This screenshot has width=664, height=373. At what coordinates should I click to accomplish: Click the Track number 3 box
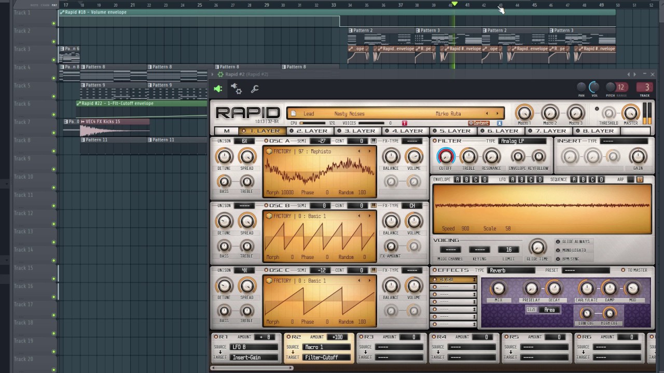click(644, 87)
